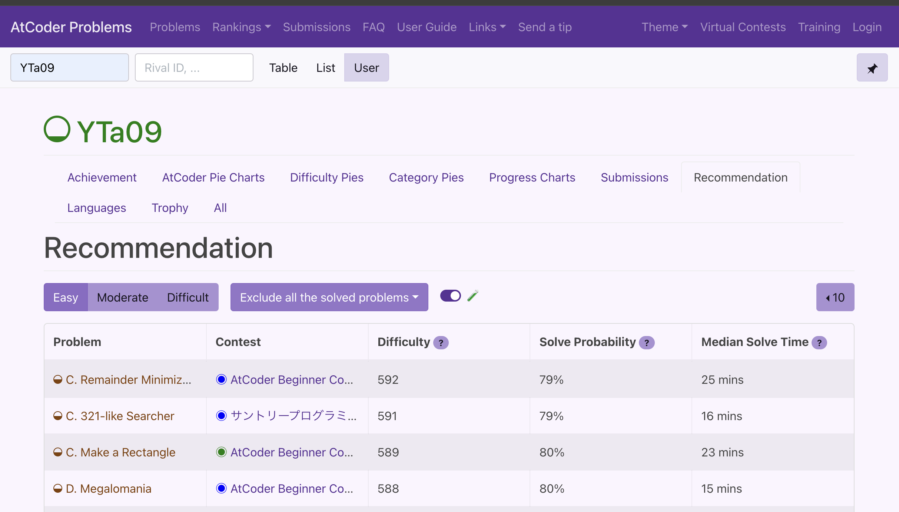
Task: Open problem D. Megalomania
Action: tap(109, 488)
